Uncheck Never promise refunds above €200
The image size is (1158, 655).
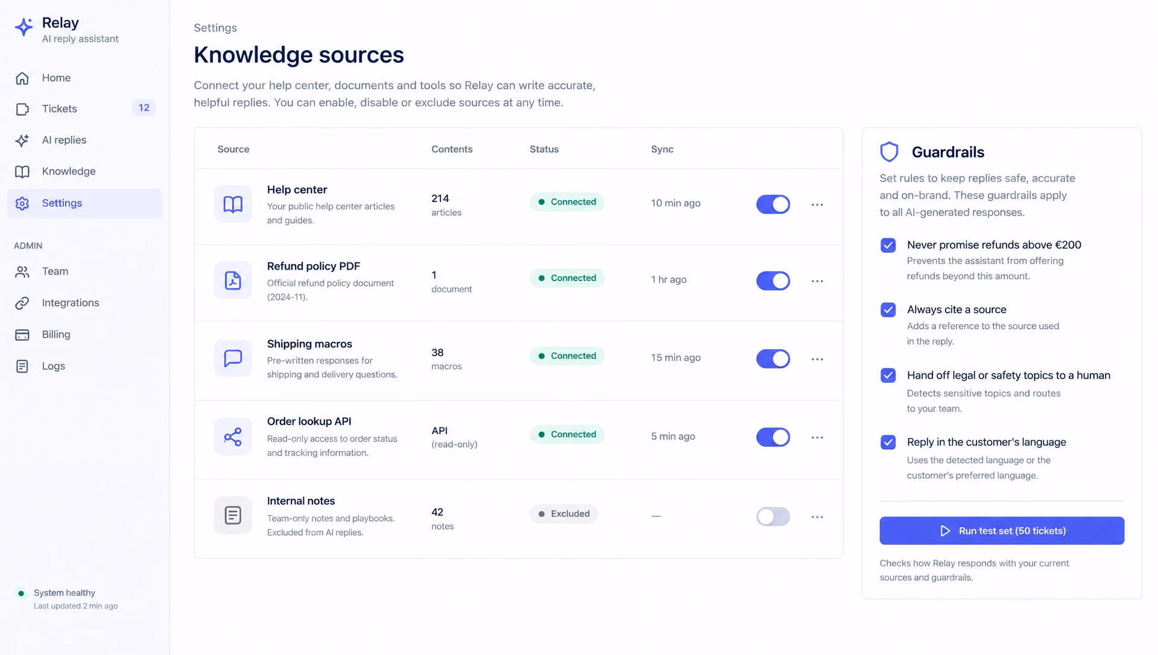[888, 245]
